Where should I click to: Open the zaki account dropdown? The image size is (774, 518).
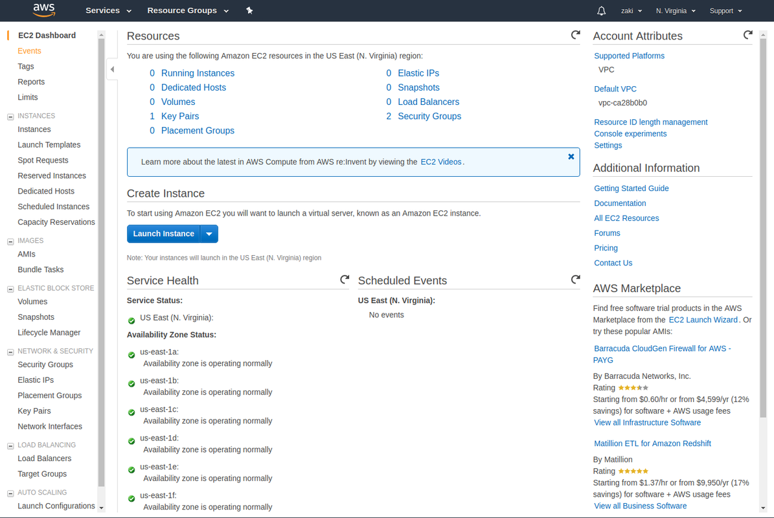[x=632, y=11]
